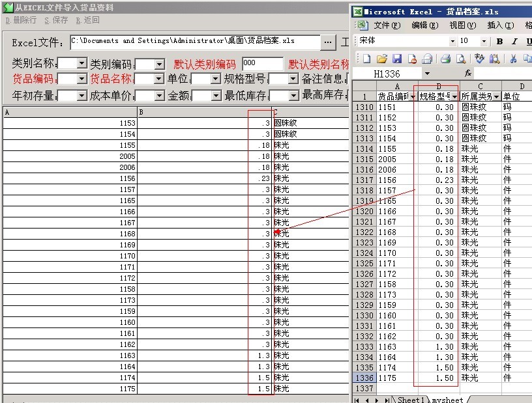Screen dimensions: 532x403
Task: Open the 插入(I) menu in Excel
Action: pos(501,25)
